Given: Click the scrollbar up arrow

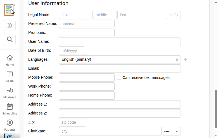Looking at the screenshot, I should (x=216, y=2).
